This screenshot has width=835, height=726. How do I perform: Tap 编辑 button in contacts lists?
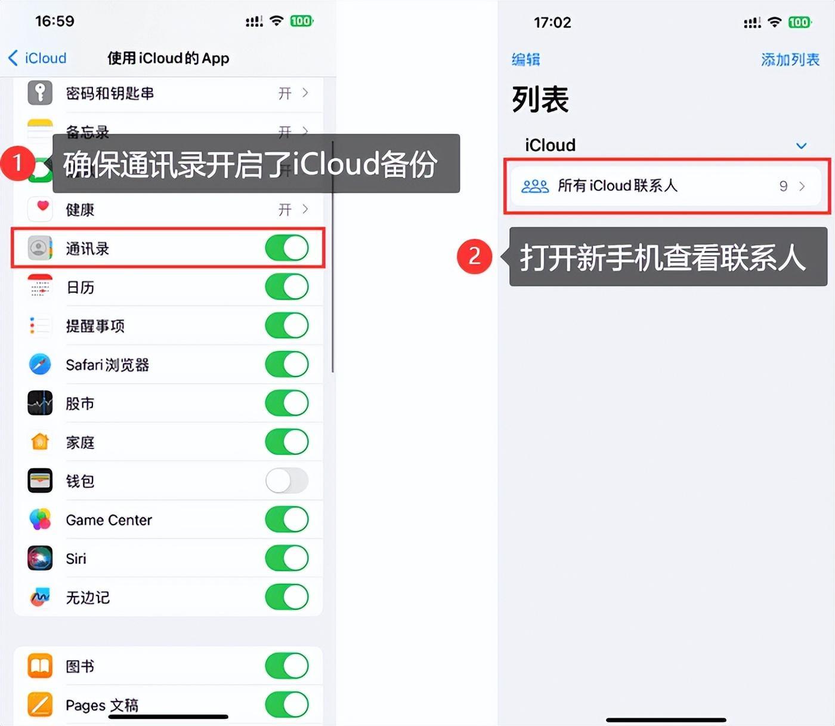(526, 60)
